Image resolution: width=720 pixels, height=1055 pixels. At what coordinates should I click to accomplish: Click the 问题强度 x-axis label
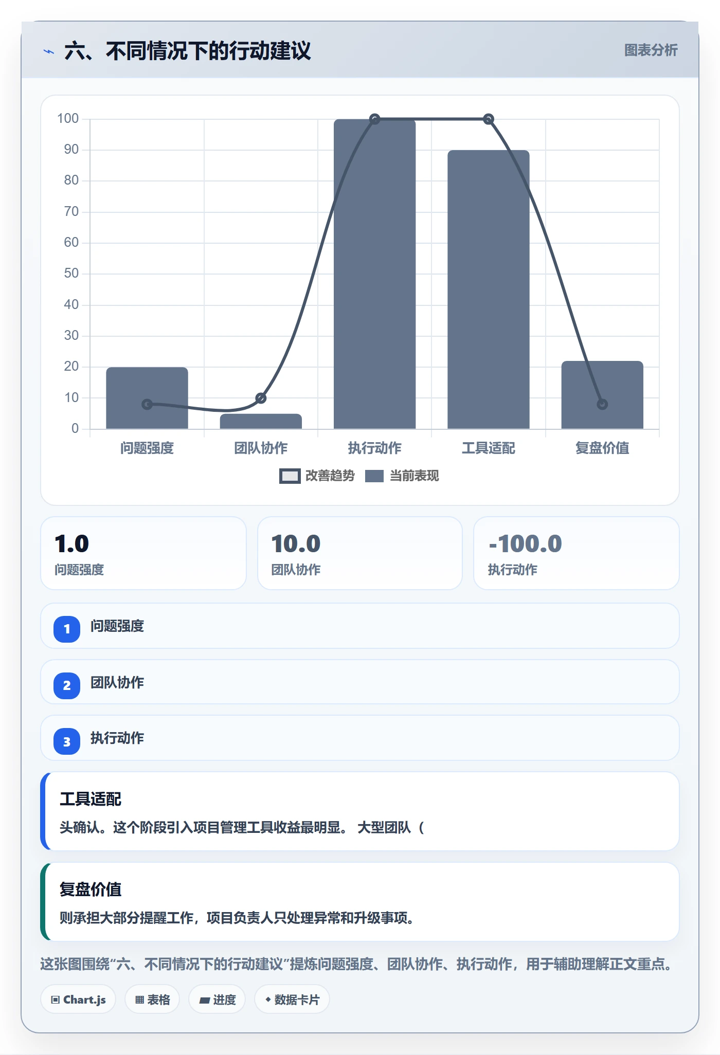pos(147,448)
